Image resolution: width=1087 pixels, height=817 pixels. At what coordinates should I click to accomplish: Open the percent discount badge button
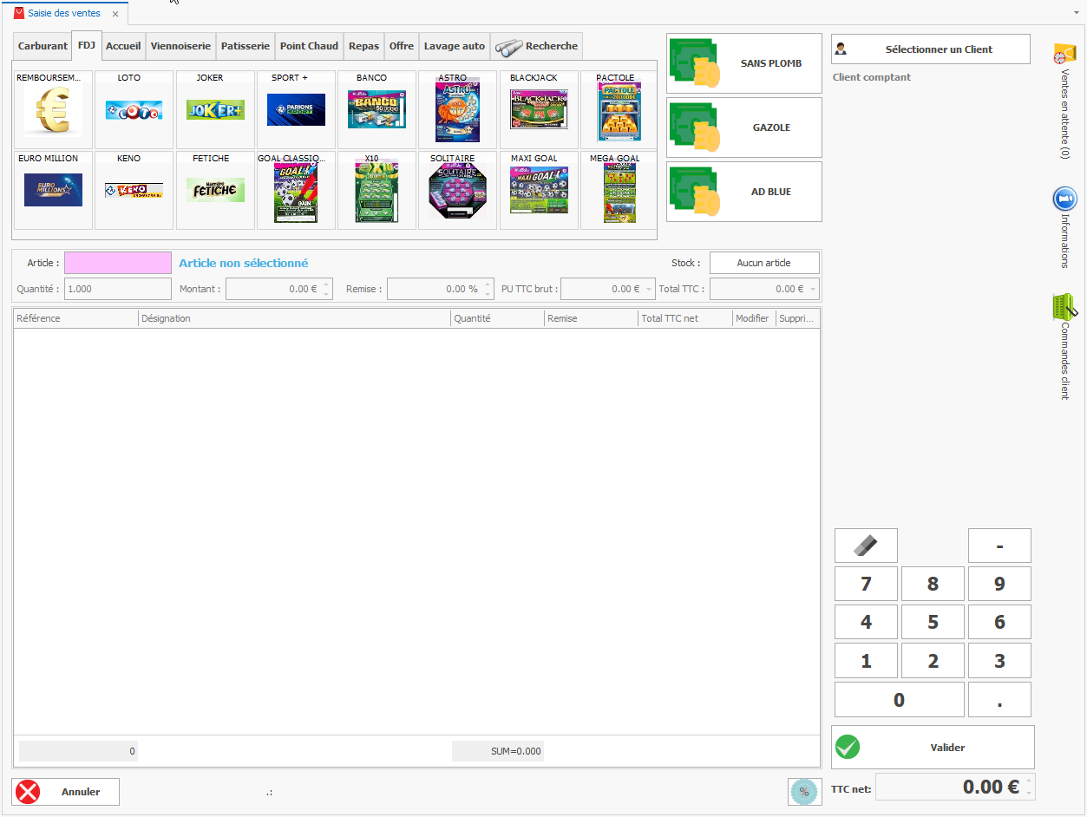(x=804, y=792)
